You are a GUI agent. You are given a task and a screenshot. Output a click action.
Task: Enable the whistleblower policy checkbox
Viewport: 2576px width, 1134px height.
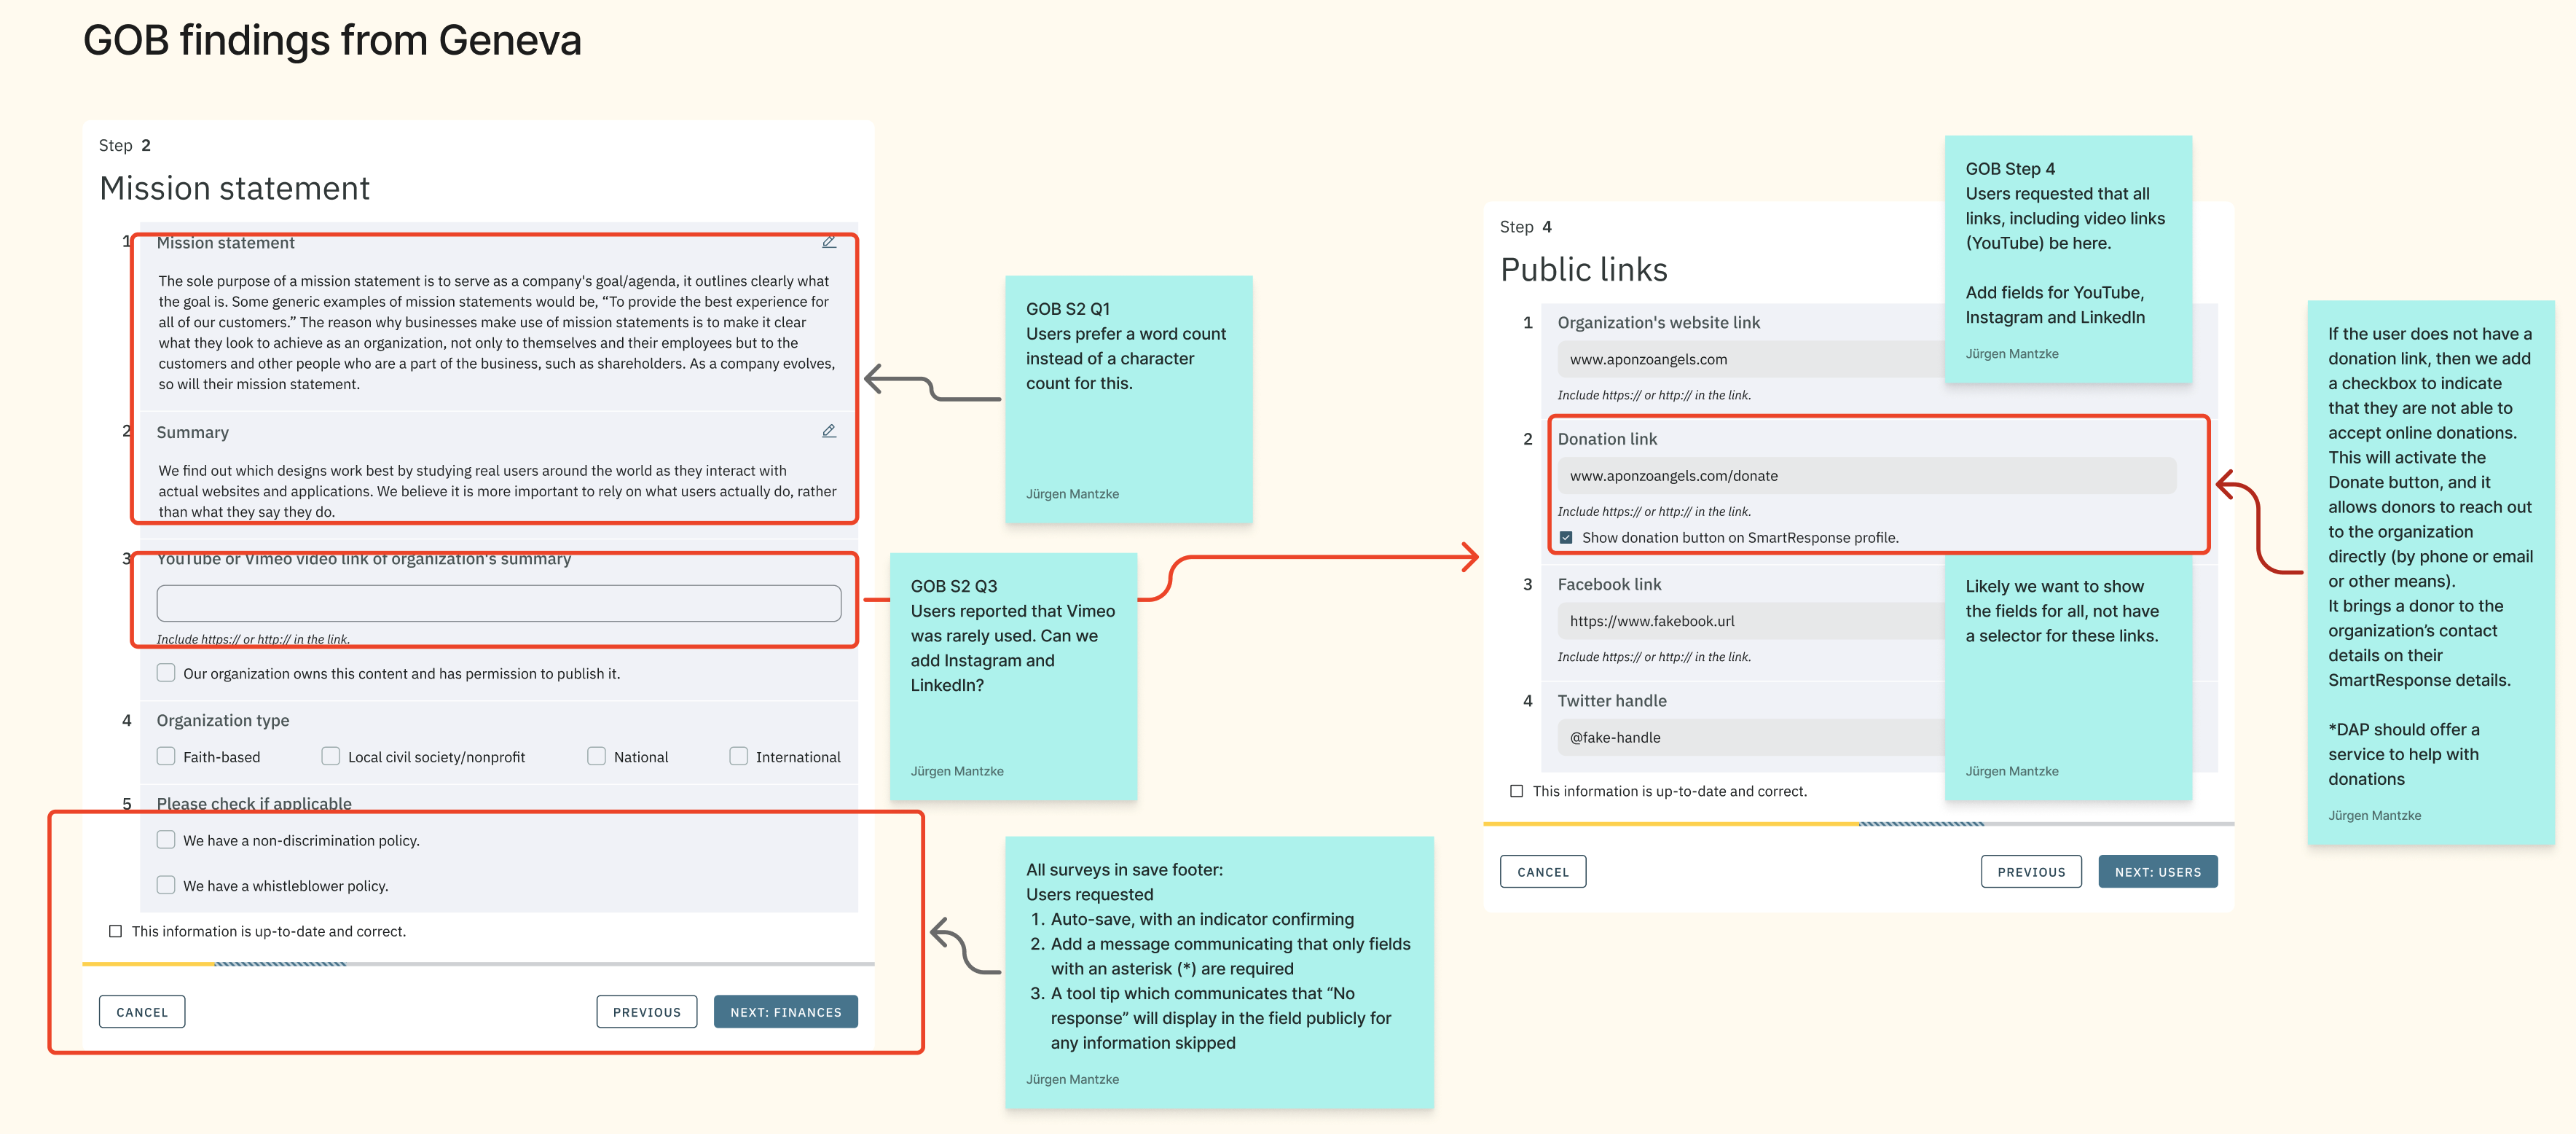tap(166, 885)
